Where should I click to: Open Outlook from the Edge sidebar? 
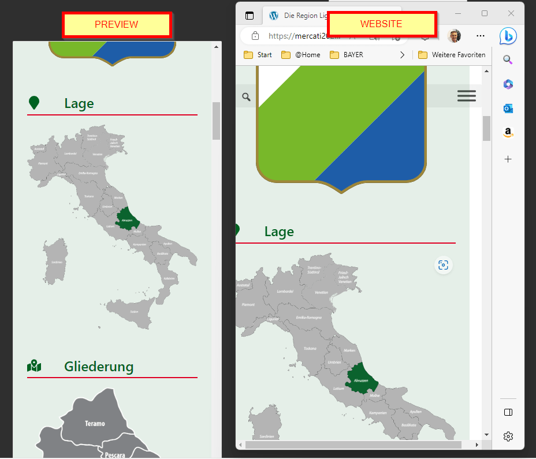[x=508, y=109]
